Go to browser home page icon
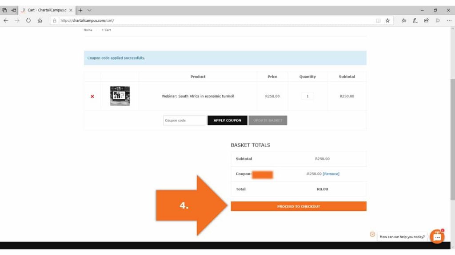This screenshot has width=455, height=255. (40, 20)
